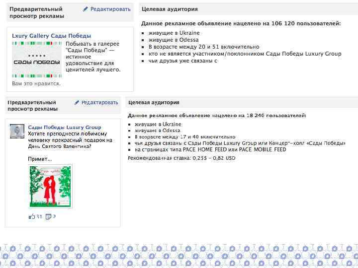Click 'живущие в Odessa' in the first audience list

(174, 40)
